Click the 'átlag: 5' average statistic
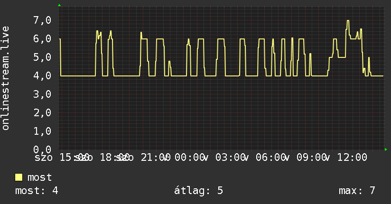Viewport: 391px width, 204px height. point(198,191)
